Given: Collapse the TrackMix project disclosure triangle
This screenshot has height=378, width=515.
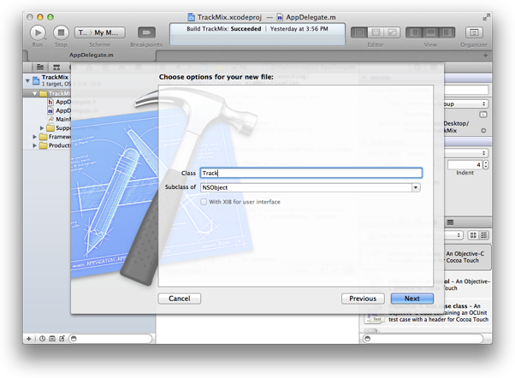Looking at the screenshot, I should [x=27, y=80].
